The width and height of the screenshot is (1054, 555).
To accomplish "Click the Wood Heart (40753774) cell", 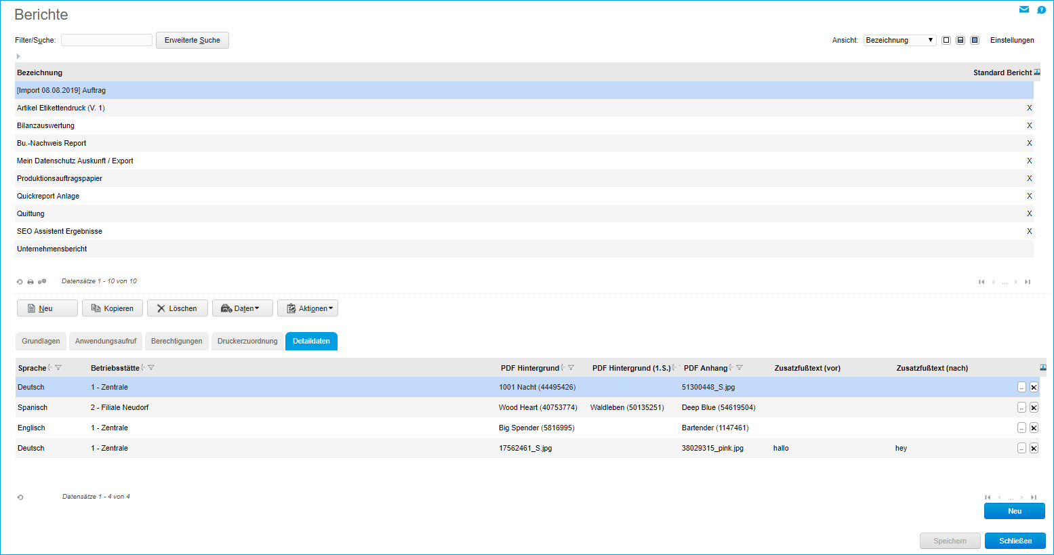I will [x=538, y=407].
